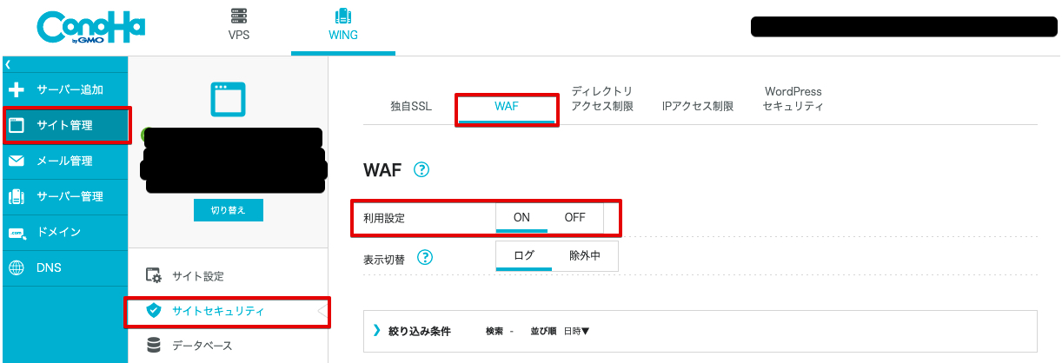
Task: Turn WAF 利用設定 OFF
Action: [575, 218]
